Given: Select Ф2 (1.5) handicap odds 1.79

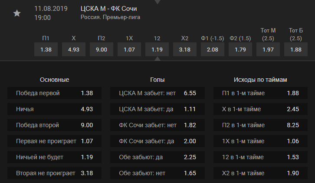Looking at the screenshot, I should coord(240,49).
